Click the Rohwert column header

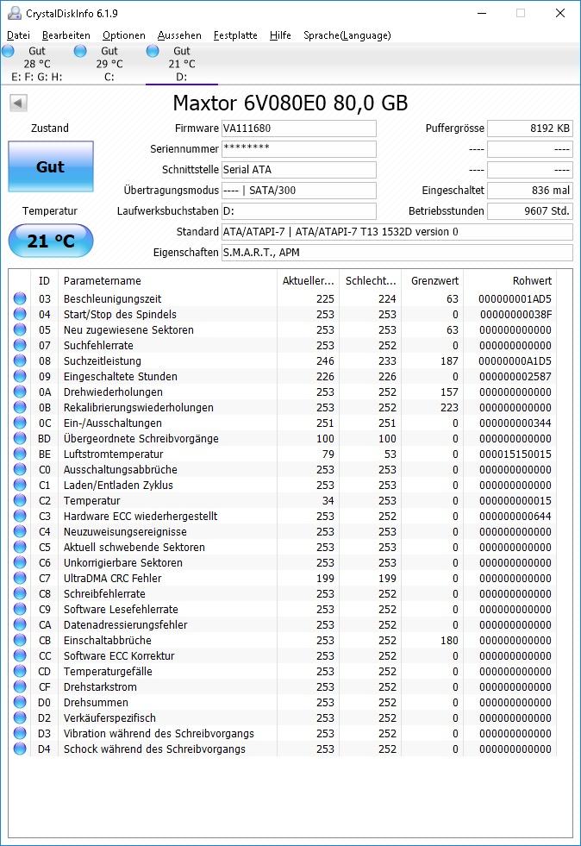point(509,280)
